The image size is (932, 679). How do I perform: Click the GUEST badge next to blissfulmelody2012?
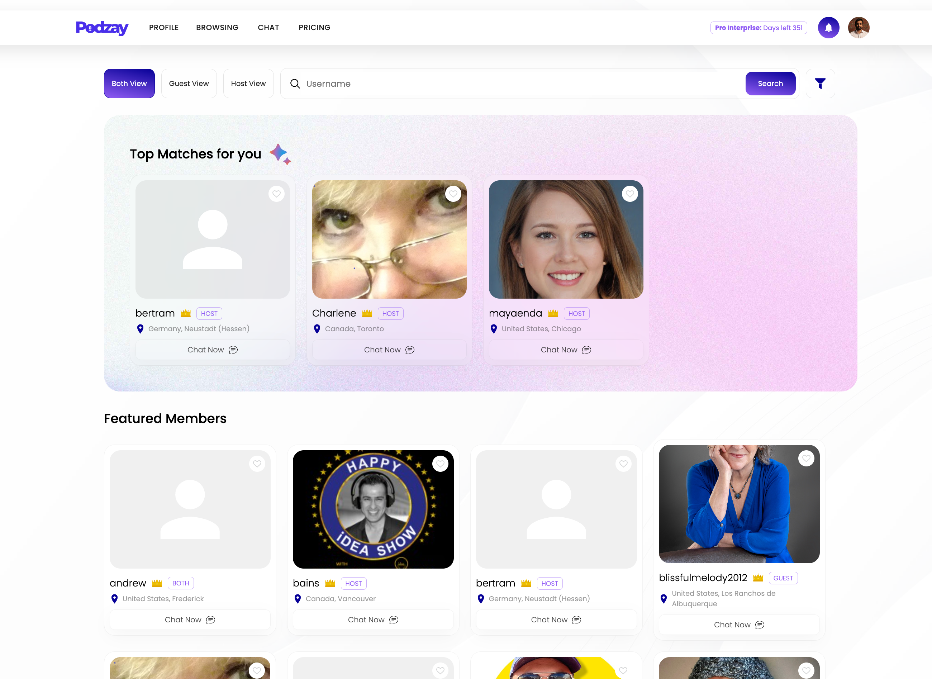783,578
